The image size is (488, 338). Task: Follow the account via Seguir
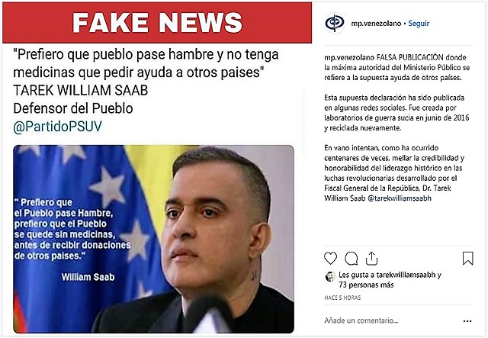pyautogui.click(x=419, y=24)
